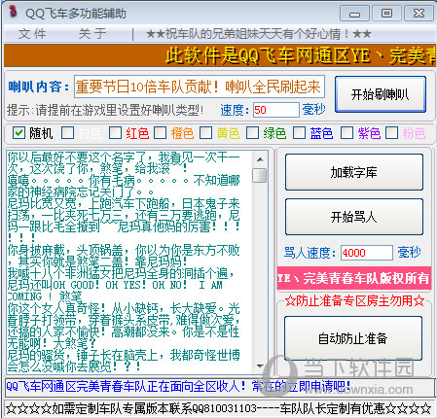The width and height of the screenshot is (437, 418).
Task: Maximize the QQ飞车多功能辅助 window
Action: [386, 14]
